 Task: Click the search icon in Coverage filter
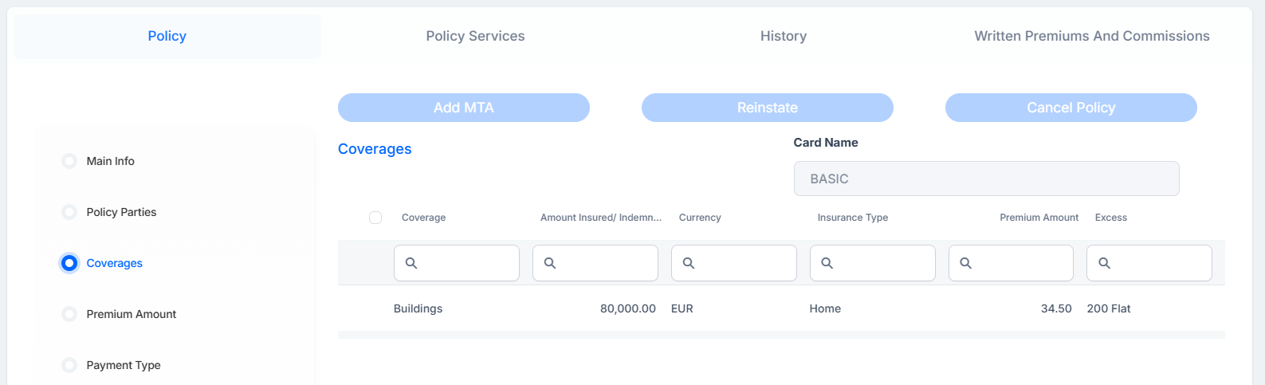click(411, 263)
